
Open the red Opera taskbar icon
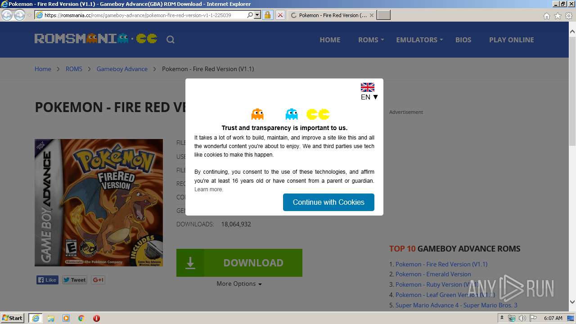click(x=96, y=318)
